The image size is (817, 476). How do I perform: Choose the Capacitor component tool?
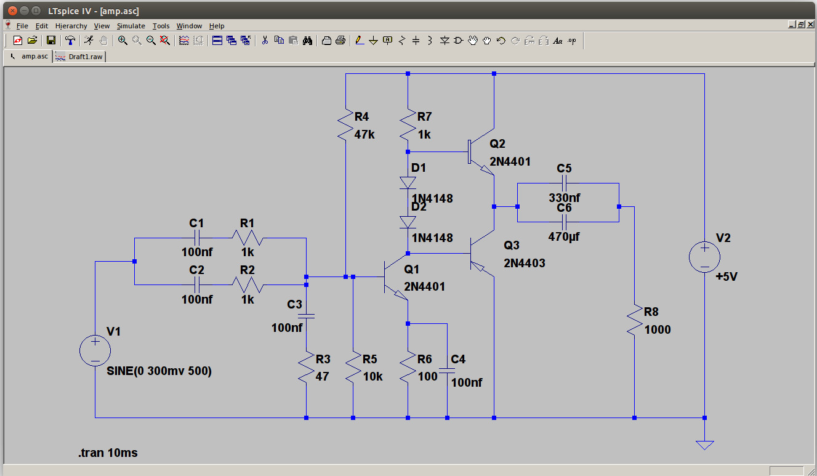pyautogui.click(x=416, y=41)
